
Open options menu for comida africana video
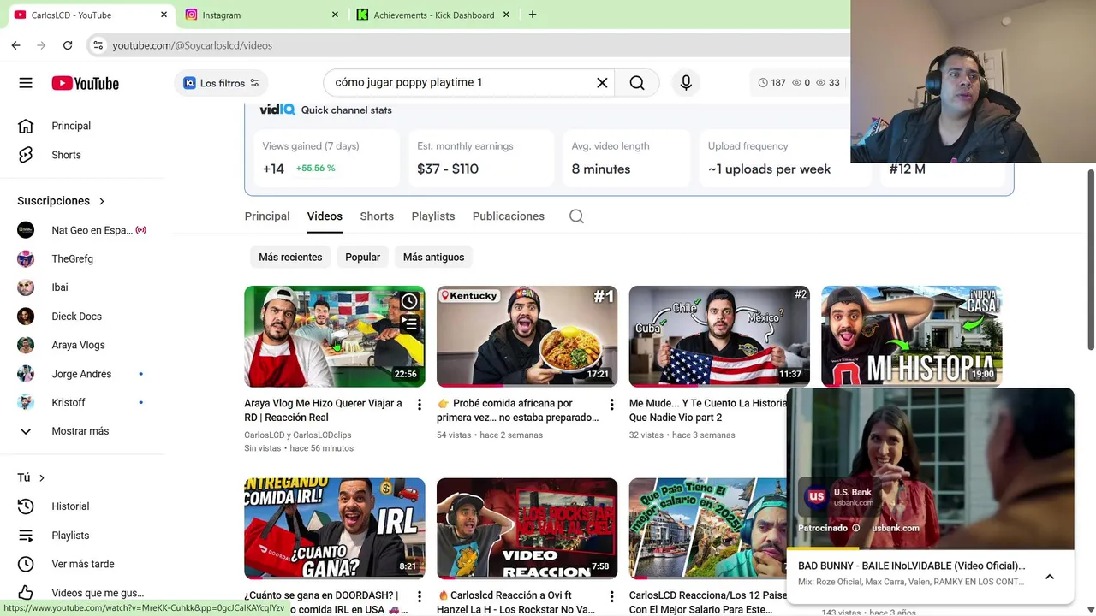pyautogui.click(x=611, y=404)
